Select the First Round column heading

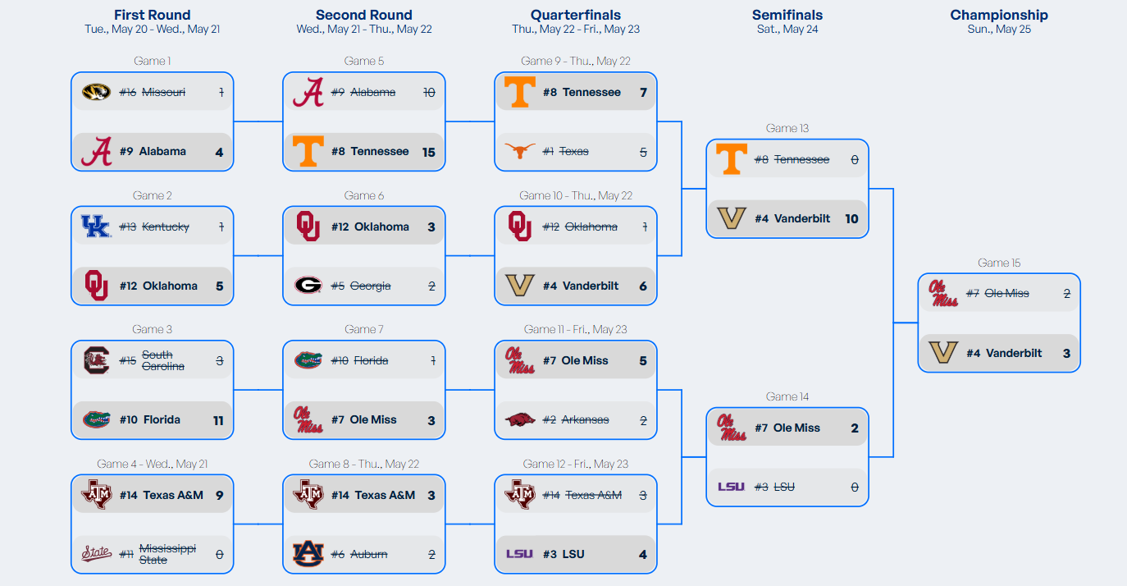pos(153,15)
